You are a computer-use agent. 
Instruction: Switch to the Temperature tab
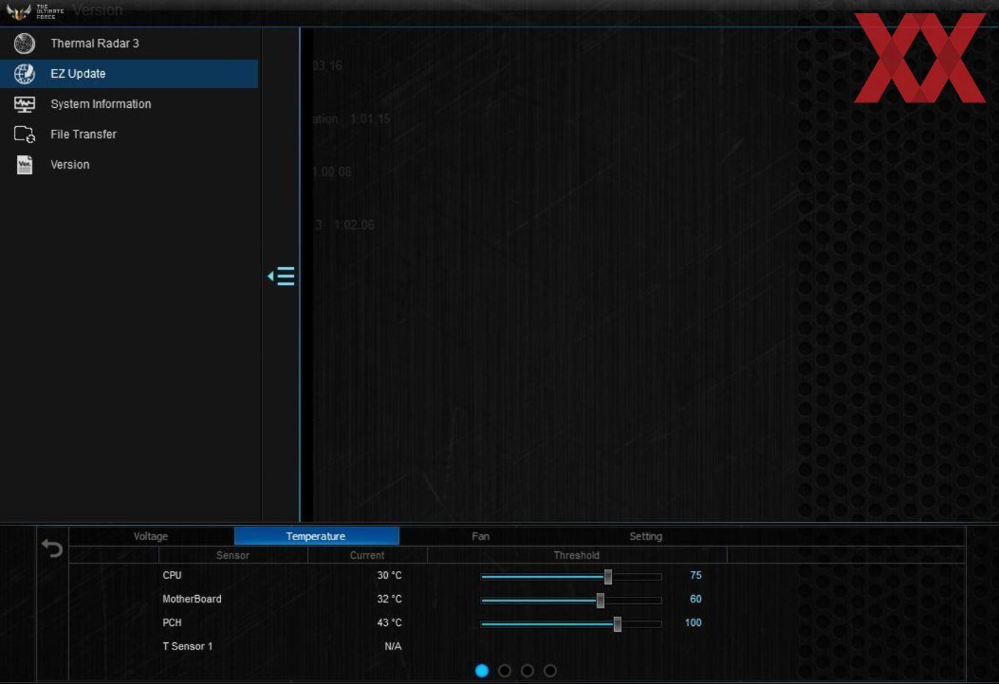click(x=317, y=536)
